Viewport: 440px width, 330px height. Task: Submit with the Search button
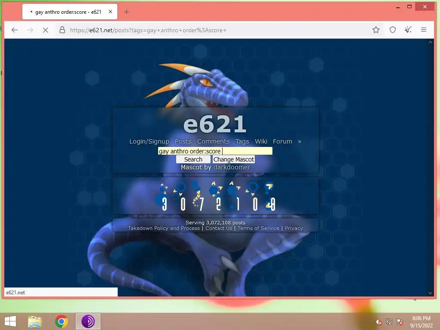pos(193,159)
